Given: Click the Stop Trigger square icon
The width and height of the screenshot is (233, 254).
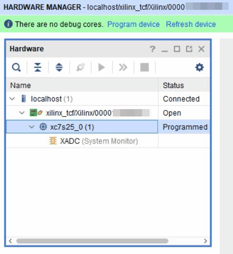Looking at the screenshot, I should (x=145, y=68).
